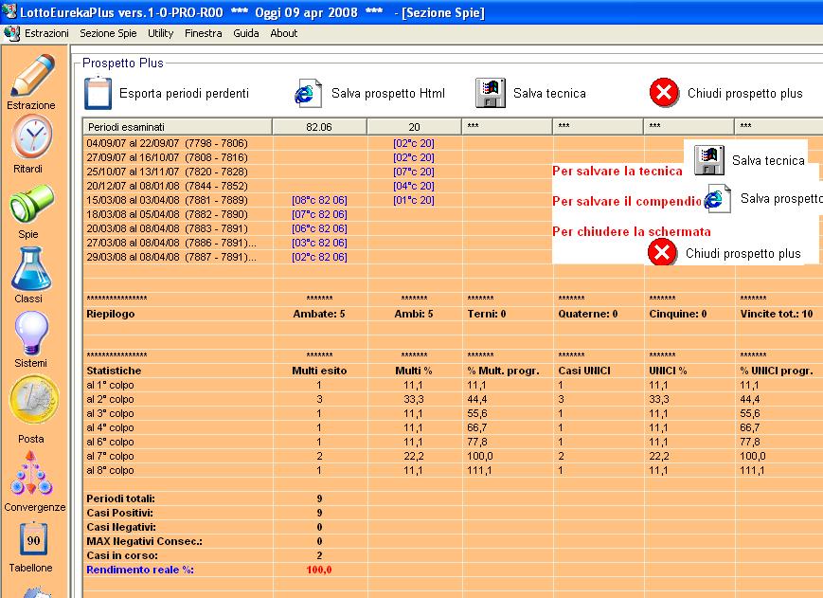Open the Estrazioni menu

click(x=46, y=33)
